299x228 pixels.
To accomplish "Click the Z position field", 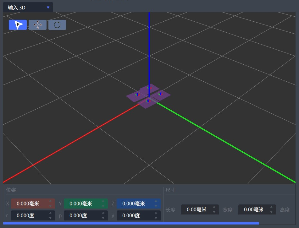I will 139,204.
